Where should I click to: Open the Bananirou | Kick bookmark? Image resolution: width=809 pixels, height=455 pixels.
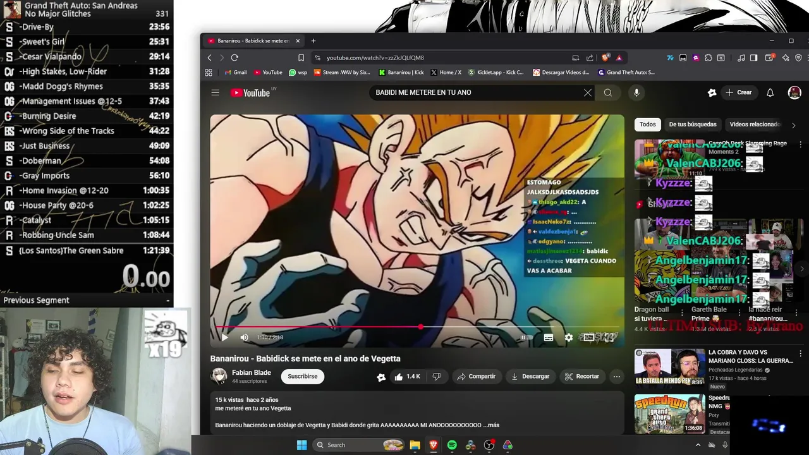[401, 73]
